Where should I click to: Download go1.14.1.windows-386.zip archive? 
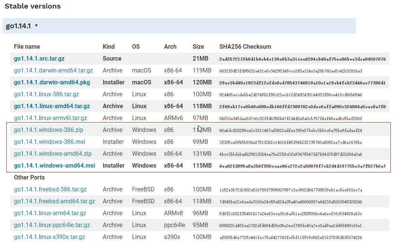49,130
